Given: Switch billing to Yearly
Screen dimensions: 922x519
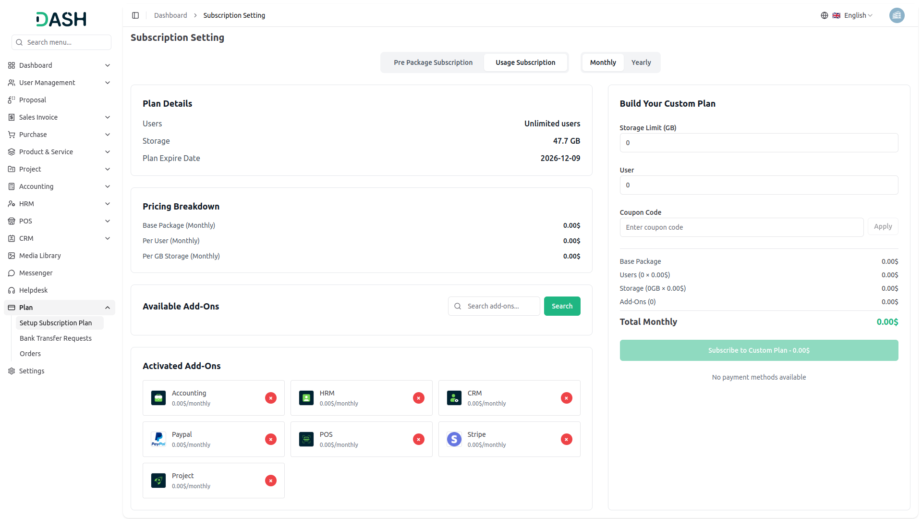Looking at the screenshot, I should pos(641,62).
